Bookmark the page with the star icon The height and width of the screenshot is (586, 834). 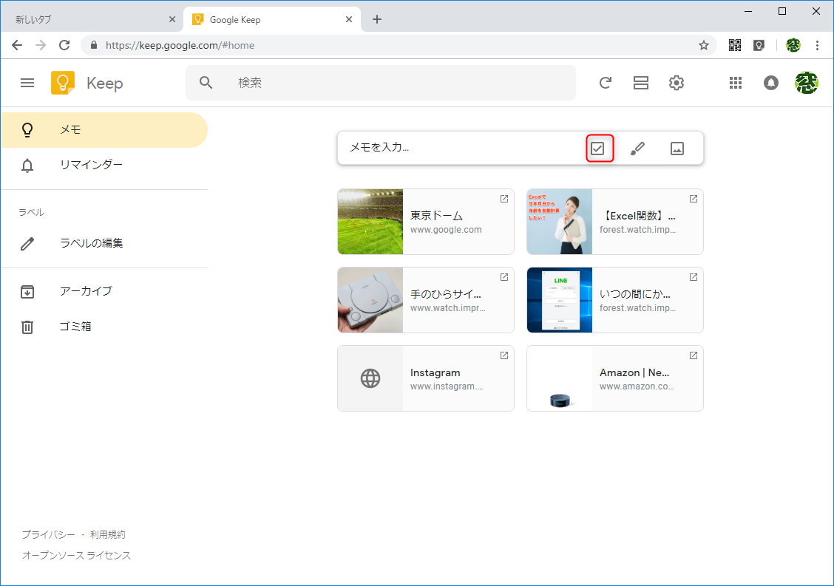(703, 45)
